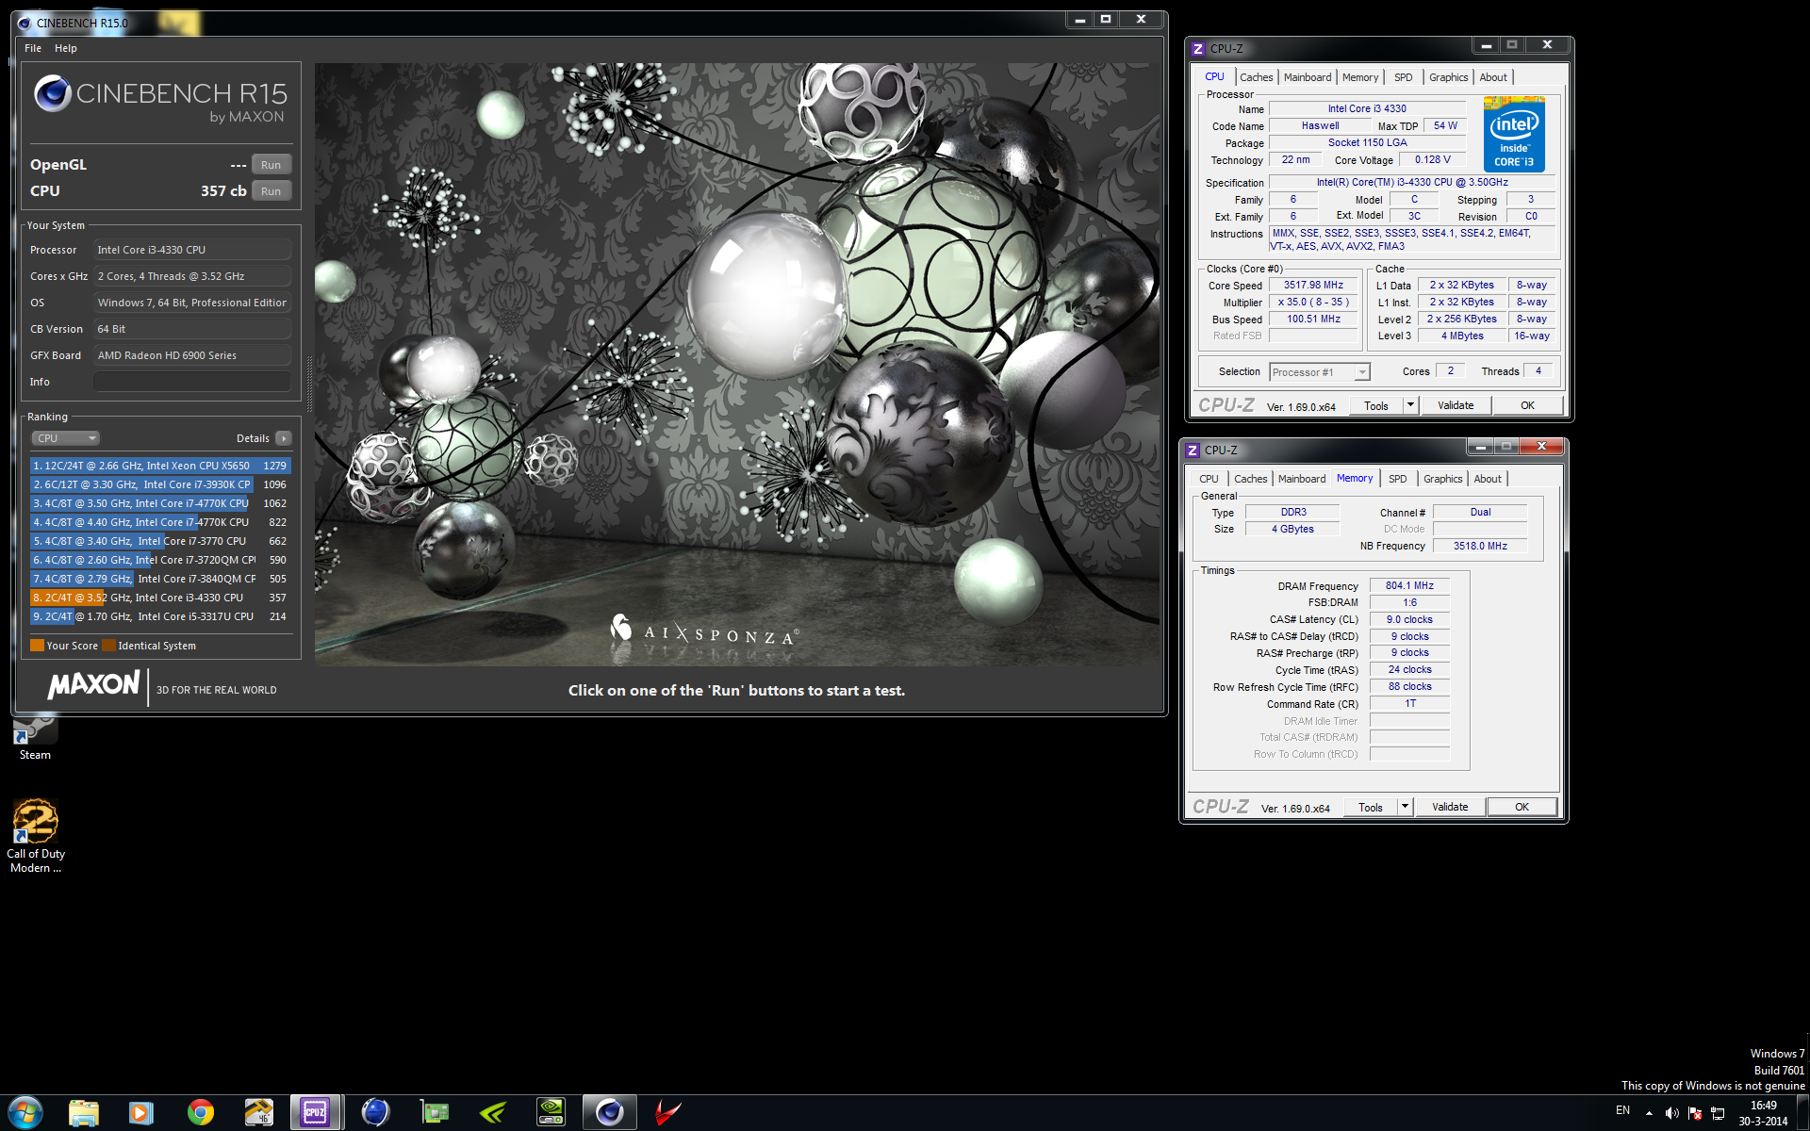Open Memory tab in the Intel Core i3 CPU-Z window
Image resolution: width=1810 pixels, height=1131 pixels.
click(1360, 77)
